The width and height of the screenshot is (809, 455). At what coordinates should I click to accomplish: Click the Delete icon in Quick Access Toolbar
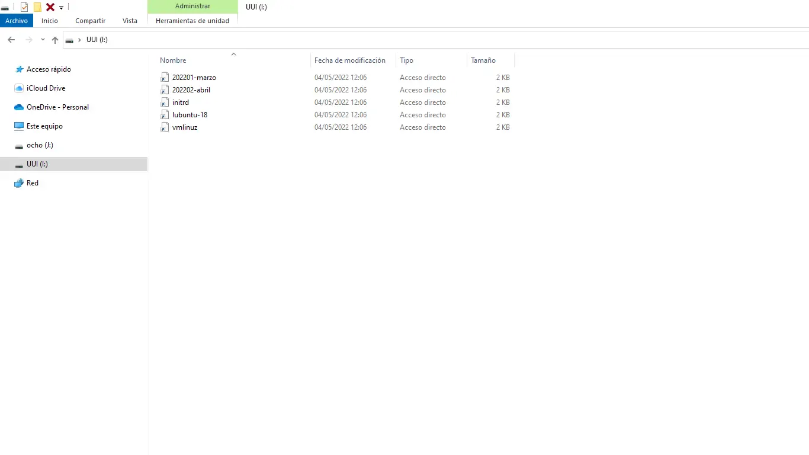coord(50,7)
